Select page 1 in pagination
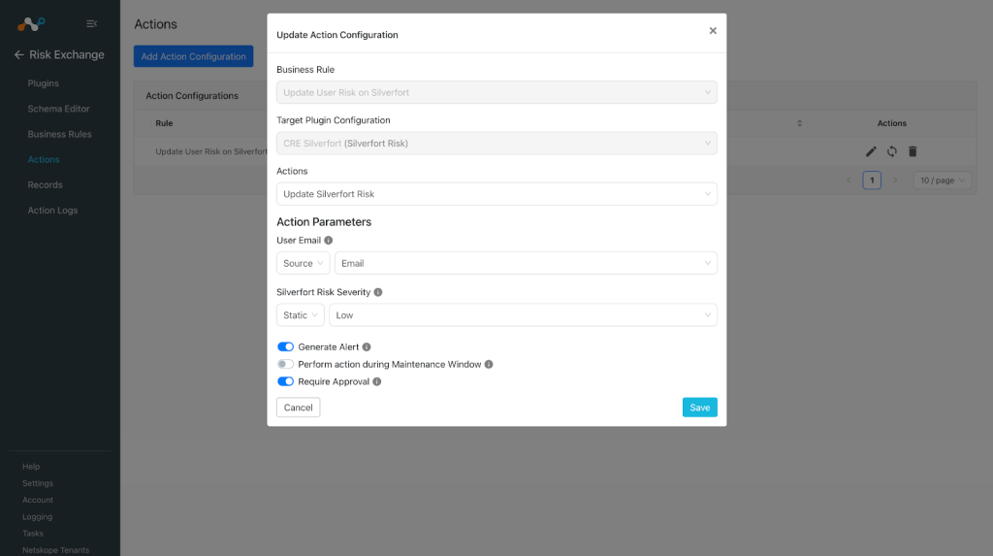993x556 pixels. 872,180
